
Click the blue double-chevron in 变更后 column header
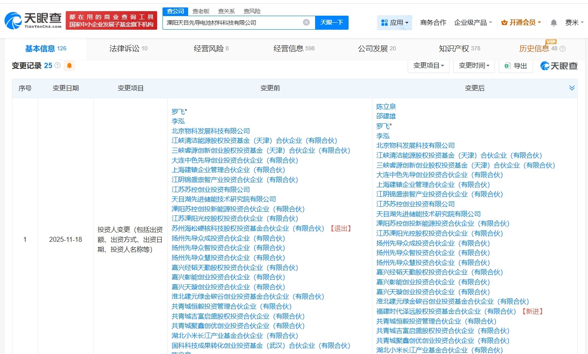coord(572,87)
